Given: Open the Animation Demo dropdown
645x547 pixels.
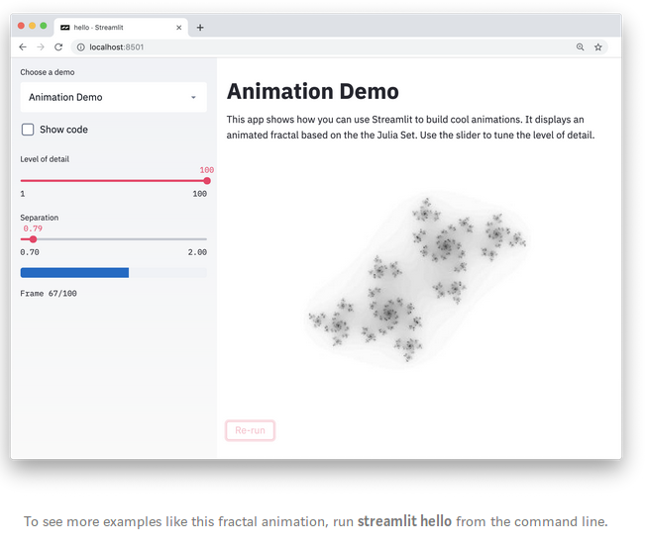Looking at the screenshot, I should (114, 97).
